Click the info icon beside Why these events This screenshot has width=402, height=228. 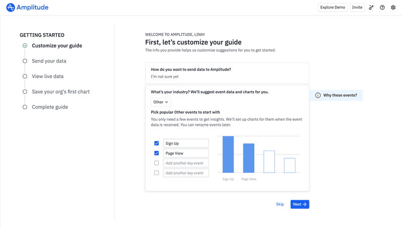point(318,95)
